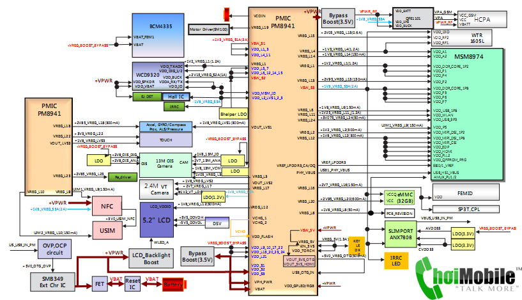This screenshot has width=522, height=300.
Task: Select the orange IRRC LED box
Action: 396,260
